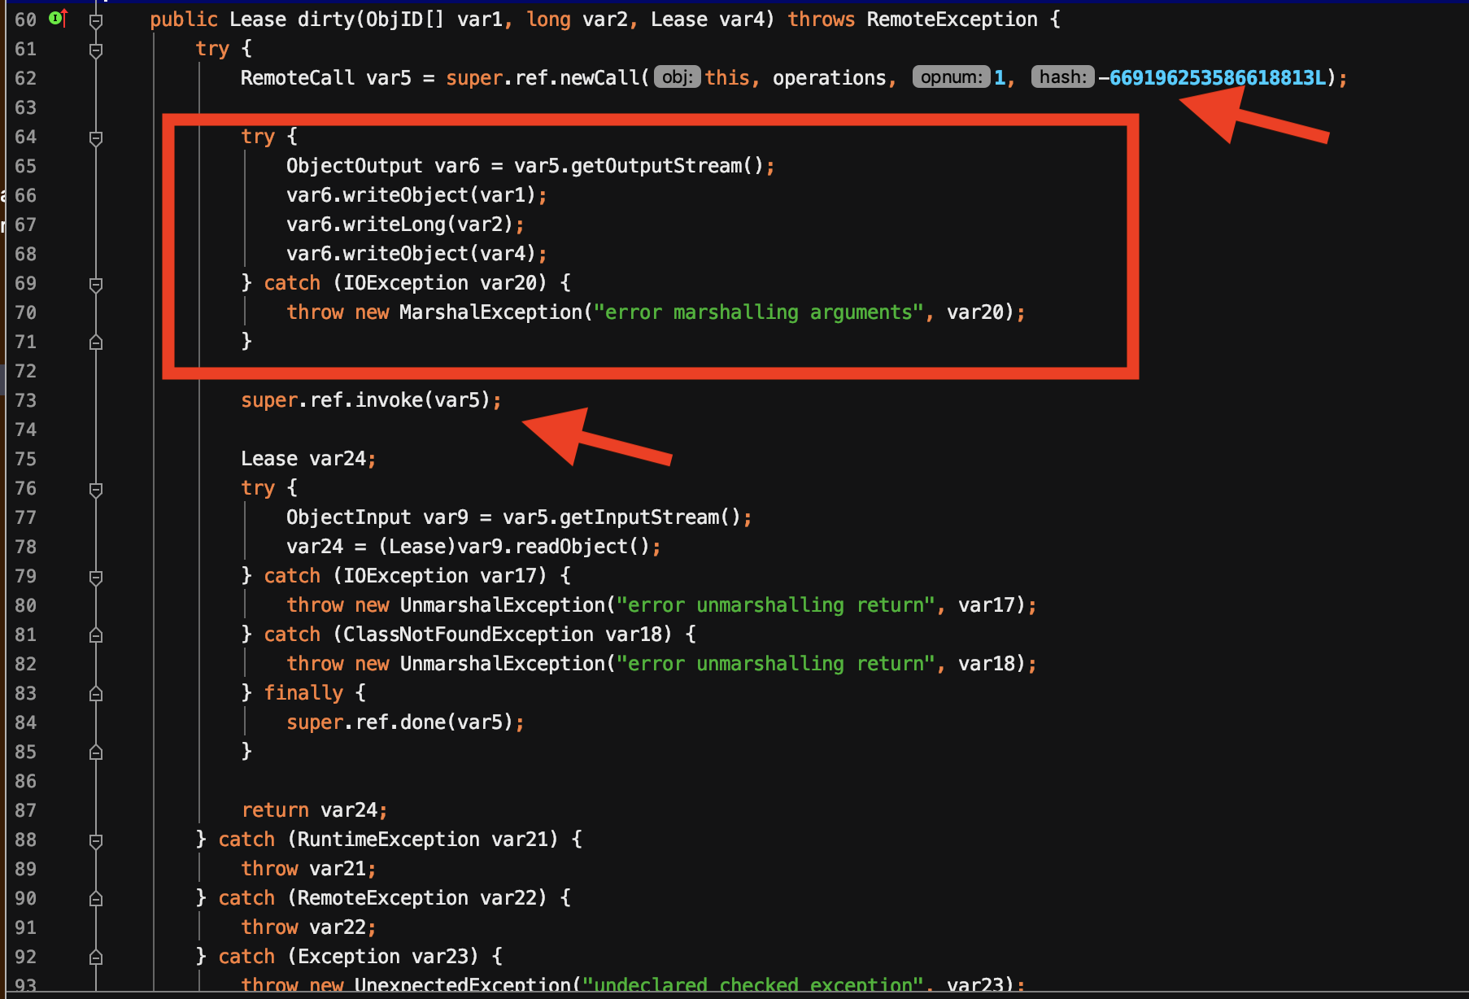Fold the RuntimeException catch on line 88
Image resolution: width=1469 pixels, height=999 pixels.
click(x=96, y=840)
